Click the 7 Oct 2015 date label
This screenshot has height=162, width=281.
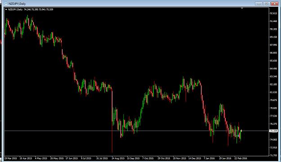pyautogui.click(x=148, y=158)
